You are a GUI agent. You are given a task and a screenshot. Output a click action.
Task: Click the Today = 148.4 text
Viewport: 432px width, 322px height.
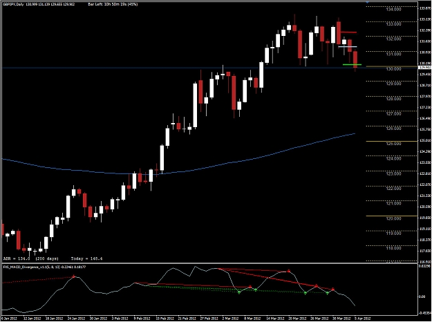tap(87, 258)
